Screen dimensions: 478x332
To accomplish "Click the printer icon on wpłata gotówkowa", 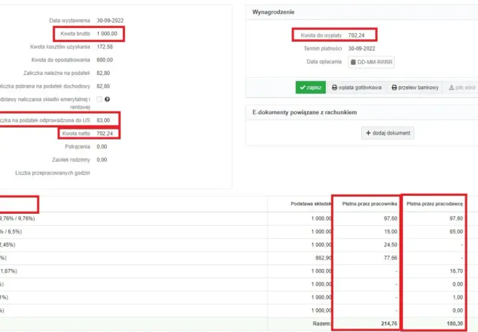I will (x=335, y=88).
